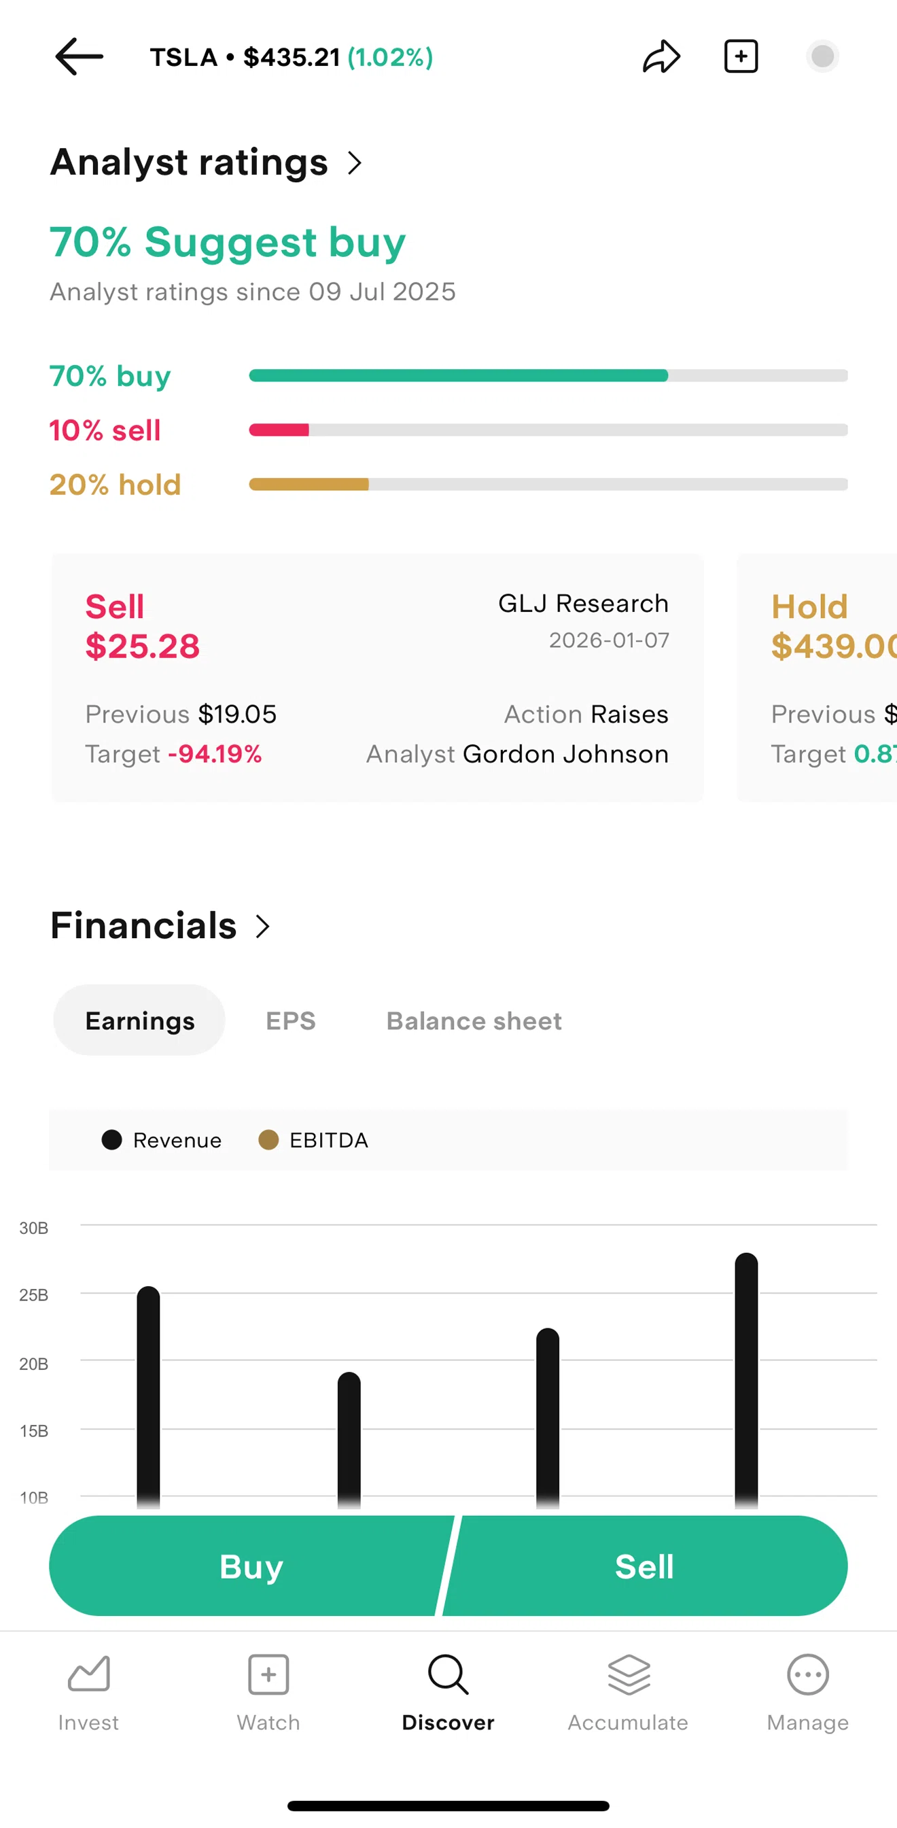Open the Financials heading
Viewport: 897px width, 1828px height.
[x=143, y=925]
